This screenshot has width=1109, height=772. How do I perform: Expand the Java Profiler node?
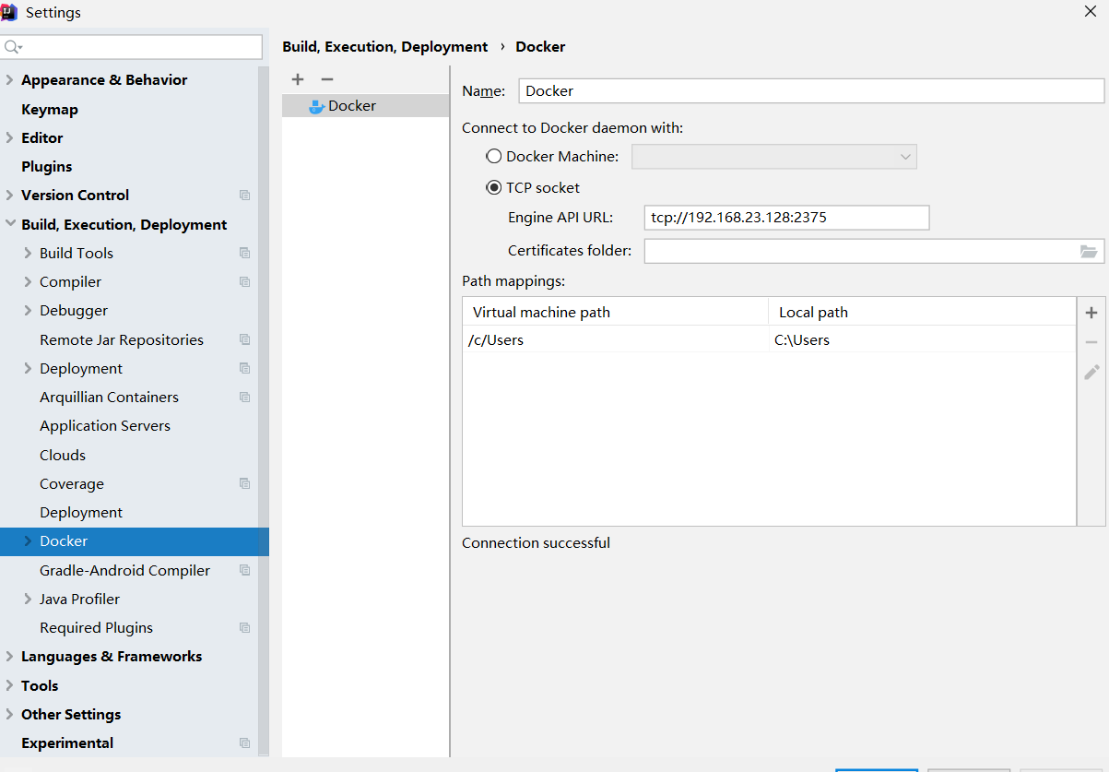[x=28, y=599]
